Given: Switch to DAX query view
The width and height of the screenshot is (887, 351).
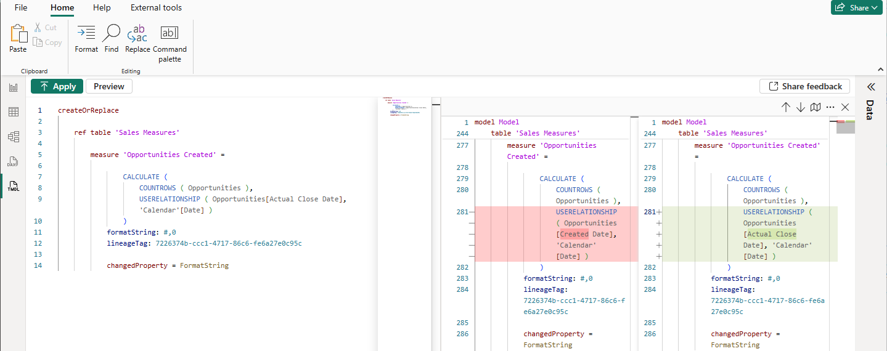Looking at the screenshot, I should point(13,161).
